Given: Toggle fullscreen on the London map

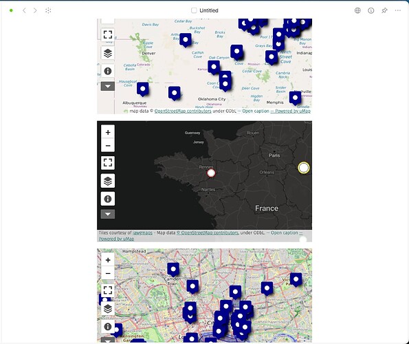Looking at the screenshot, I should (108, 290).
